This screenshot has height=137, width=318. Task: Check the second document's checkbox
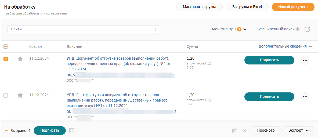tap(6, 95)
